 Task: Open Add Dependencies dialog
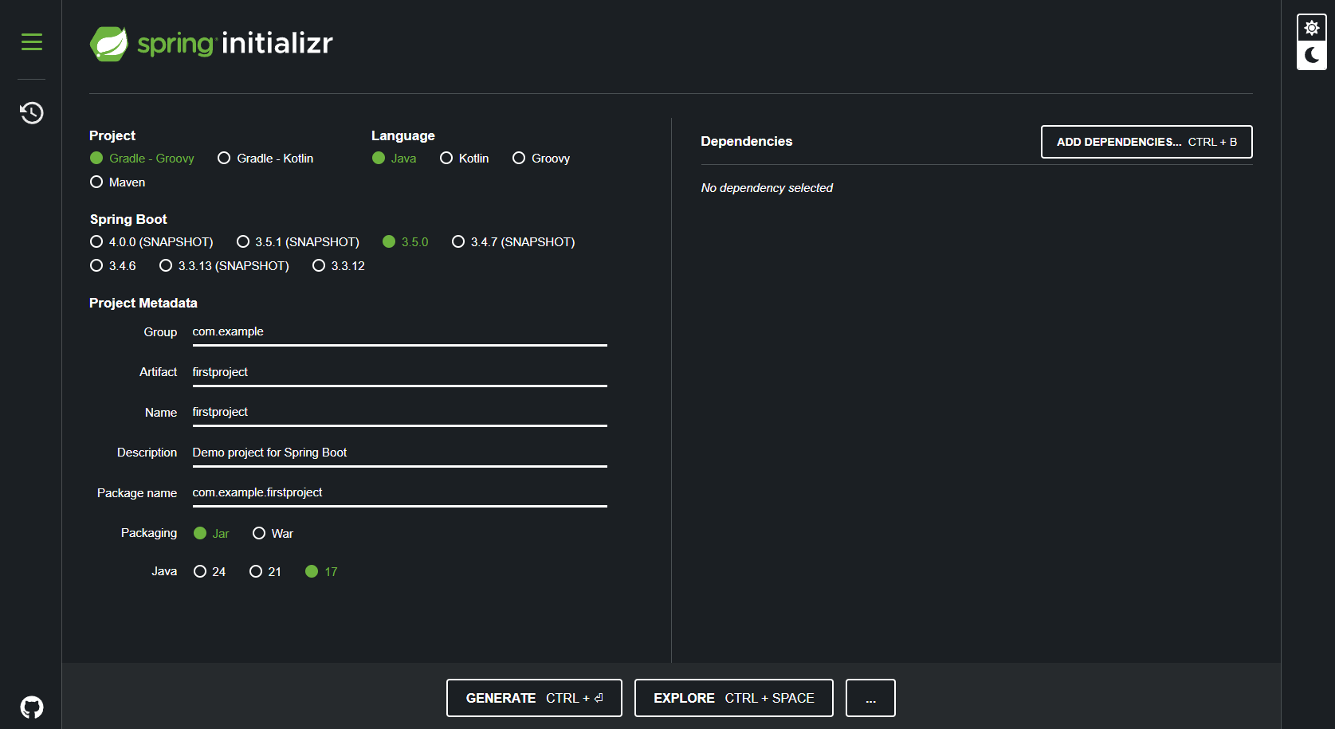(1146, 142)
